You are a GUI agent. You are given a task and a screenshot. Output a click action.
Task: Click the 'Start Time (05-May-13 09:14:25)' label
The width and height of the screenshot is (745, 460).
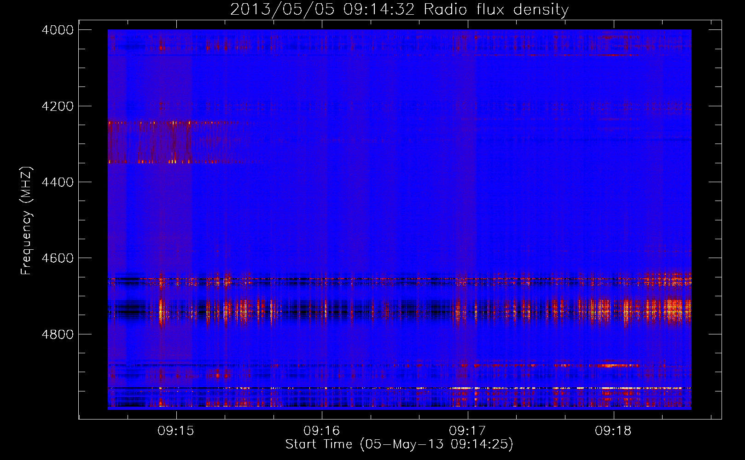(x=399, y=444)
